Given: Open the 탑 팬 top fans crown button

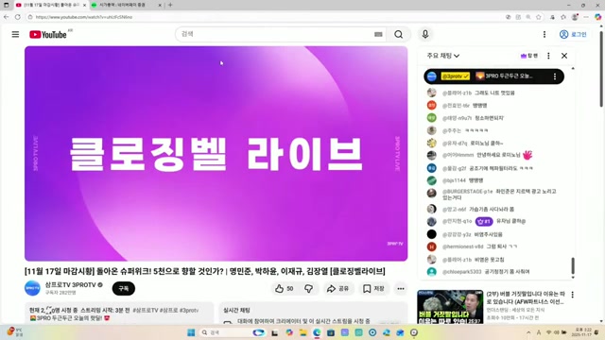Looking at the screenshot, I should tap(529, 56).
